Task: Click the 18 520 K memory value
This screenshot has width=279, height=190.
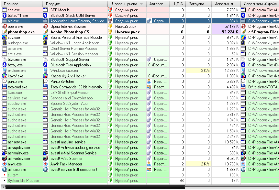Action: pyautogui.click(x=231, y=142)
